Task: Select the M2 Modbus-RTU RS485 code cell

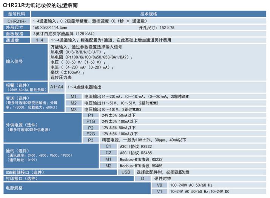Action: pyautogui.click(x=108, y=166)
